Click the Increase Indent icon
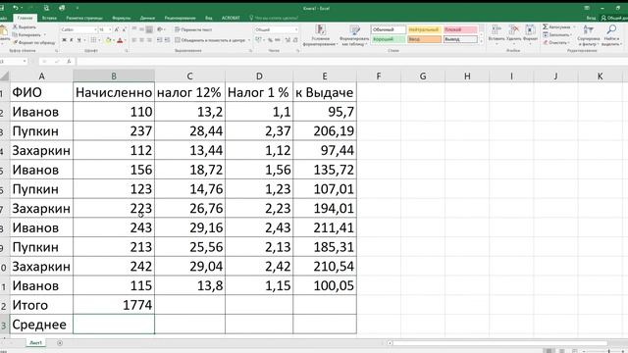The height and width of the screenshot is (353, 628). click(x=167, y=40)
